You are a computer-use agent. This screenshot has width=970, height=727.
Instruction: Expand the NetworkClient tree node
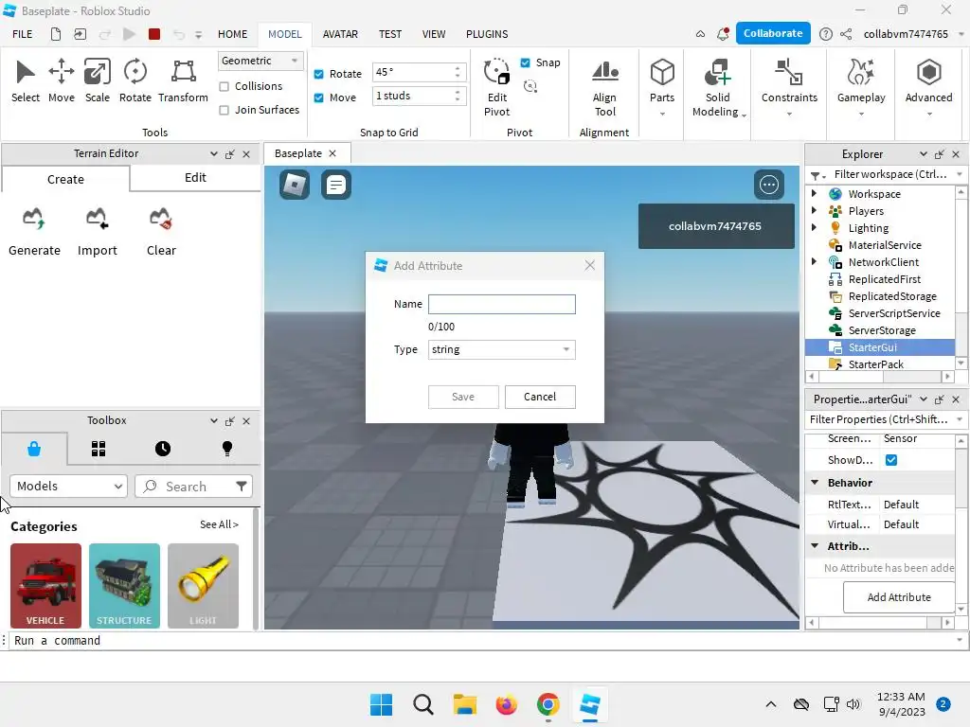pyautogui.click(x=814, y=261)
